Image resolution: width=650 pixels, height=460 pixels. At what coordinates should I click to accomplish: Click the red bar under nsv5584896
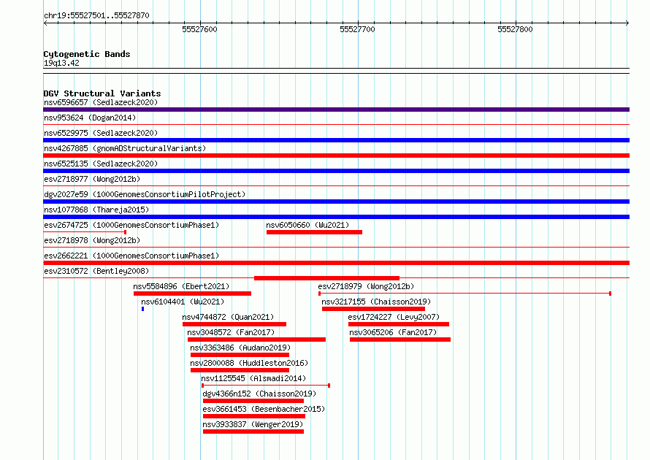(192, 294)
